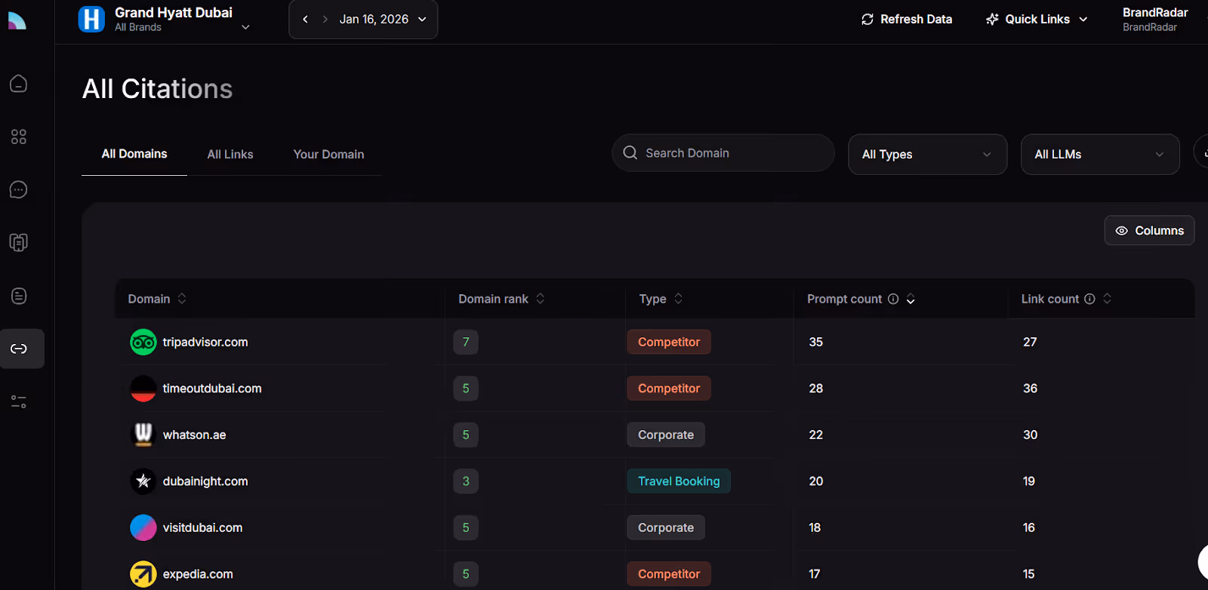This screenshot has width=1208, height=590.
Task: Open the documents report sidebar icon
Action: pos(19,242)
